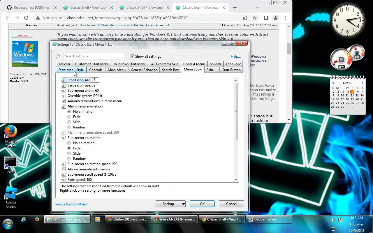
Task: Toggle Show all settings checkbox
Action: (x=132, y=57)
